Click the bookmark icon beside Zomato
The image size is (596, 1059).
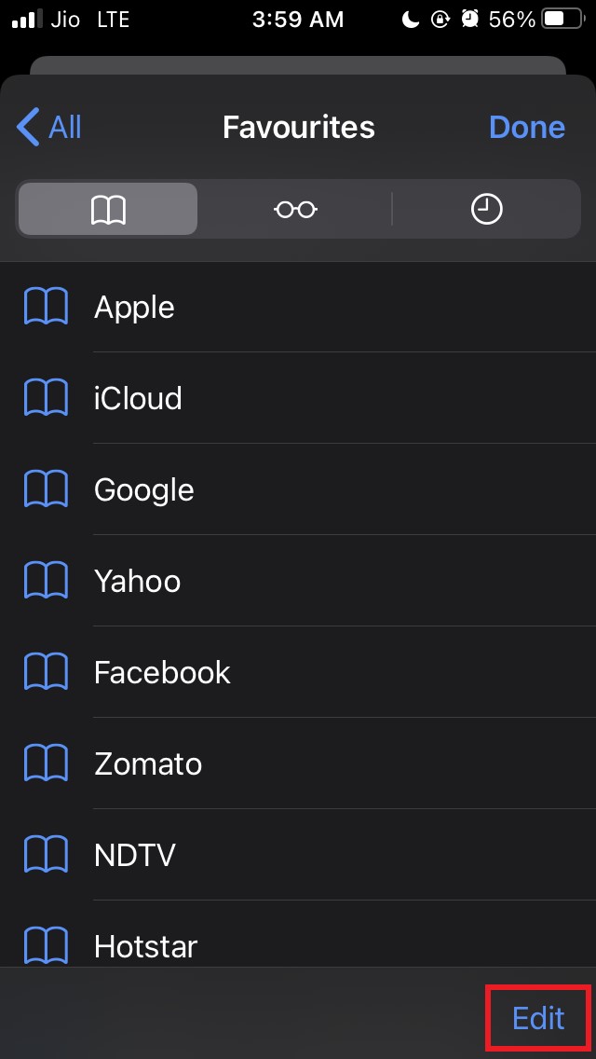tap(47, 763)
